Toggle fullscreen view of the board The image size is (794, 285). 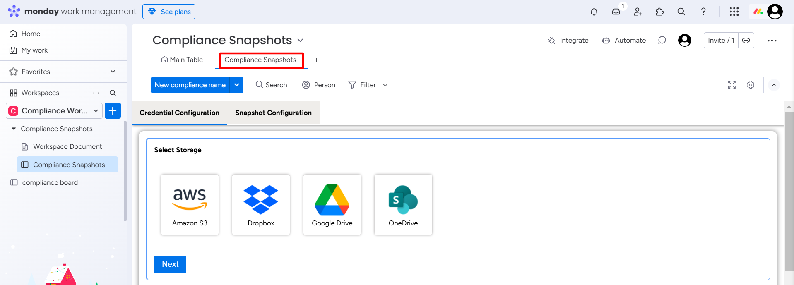(732, 85)
